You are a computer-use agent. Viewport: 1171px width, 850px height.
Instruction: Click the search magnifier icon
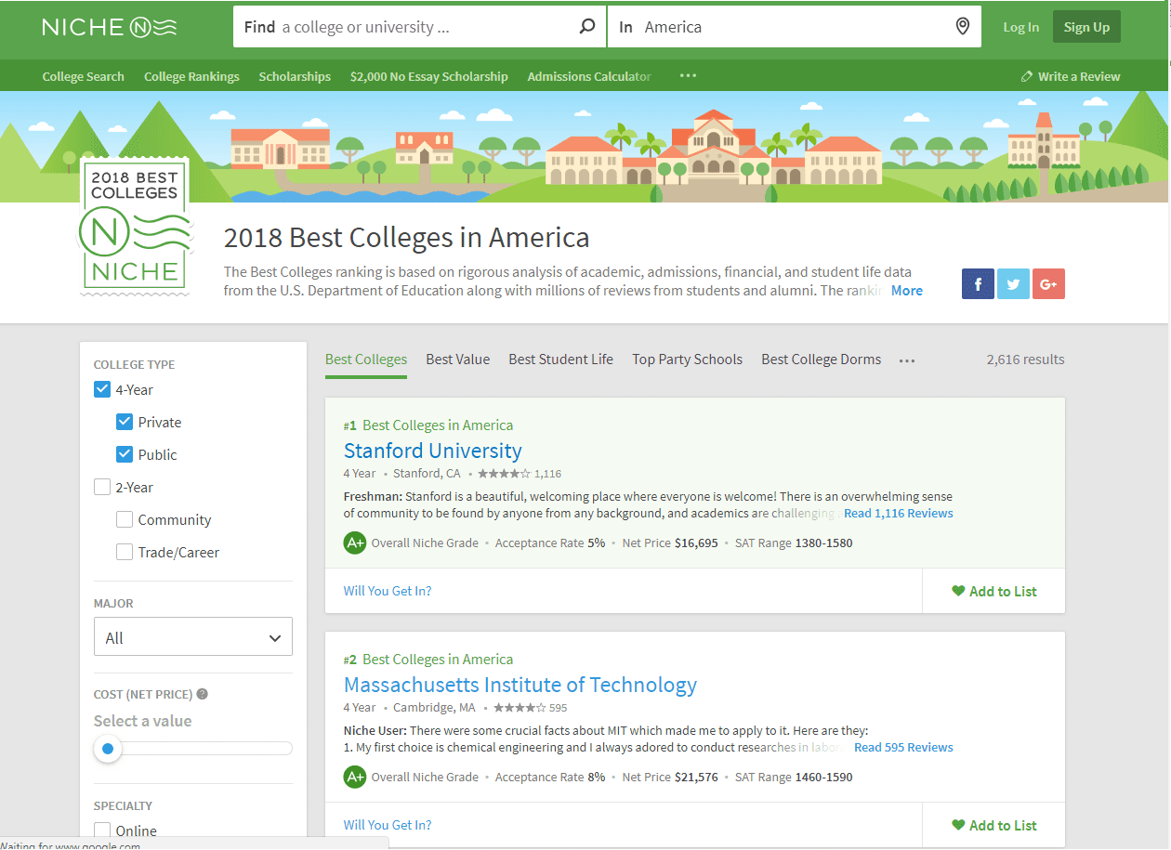[587, 27]
